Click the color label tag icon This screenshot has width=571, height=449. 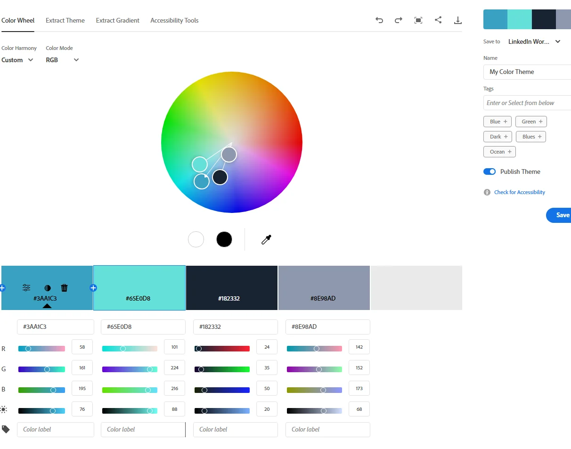(x=5, y=429)
